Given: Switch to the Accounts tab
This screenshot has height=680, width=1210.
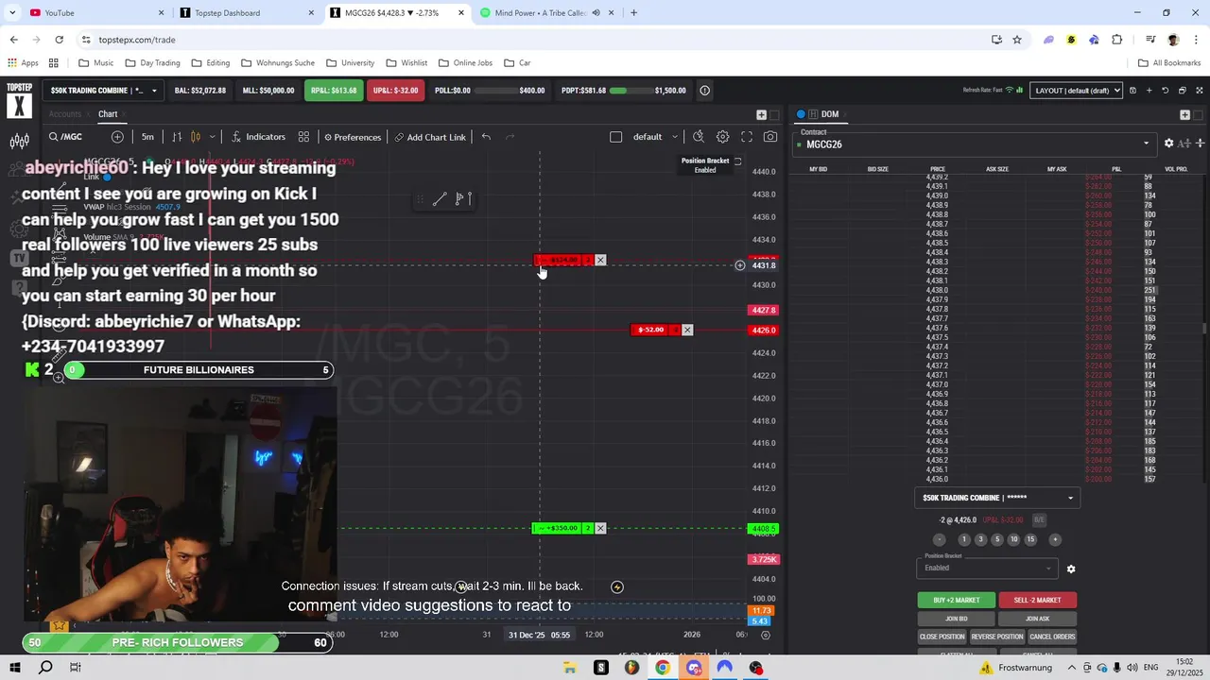Looking at the screenshot, I should tap(65, 114).
